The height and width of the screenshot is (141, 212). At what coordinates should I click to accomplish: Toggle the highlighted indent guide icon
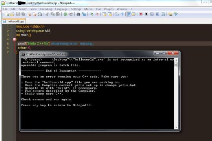pyautogui.click(x=128, y=14)
